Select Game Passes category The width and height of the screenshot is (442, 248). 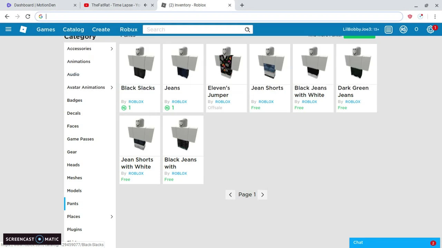coord(80,139)
